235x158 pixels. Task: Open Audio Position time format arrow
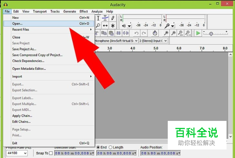coord(179,153)
